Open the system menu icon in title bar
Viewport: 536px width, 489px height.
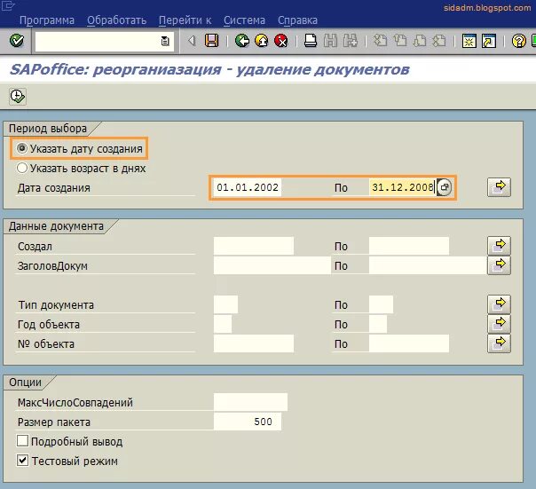point(7,6)
